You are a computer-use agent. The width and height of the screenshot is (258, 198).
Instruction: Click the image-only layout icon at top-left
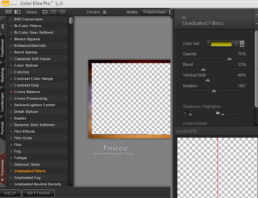pos(8,12)
